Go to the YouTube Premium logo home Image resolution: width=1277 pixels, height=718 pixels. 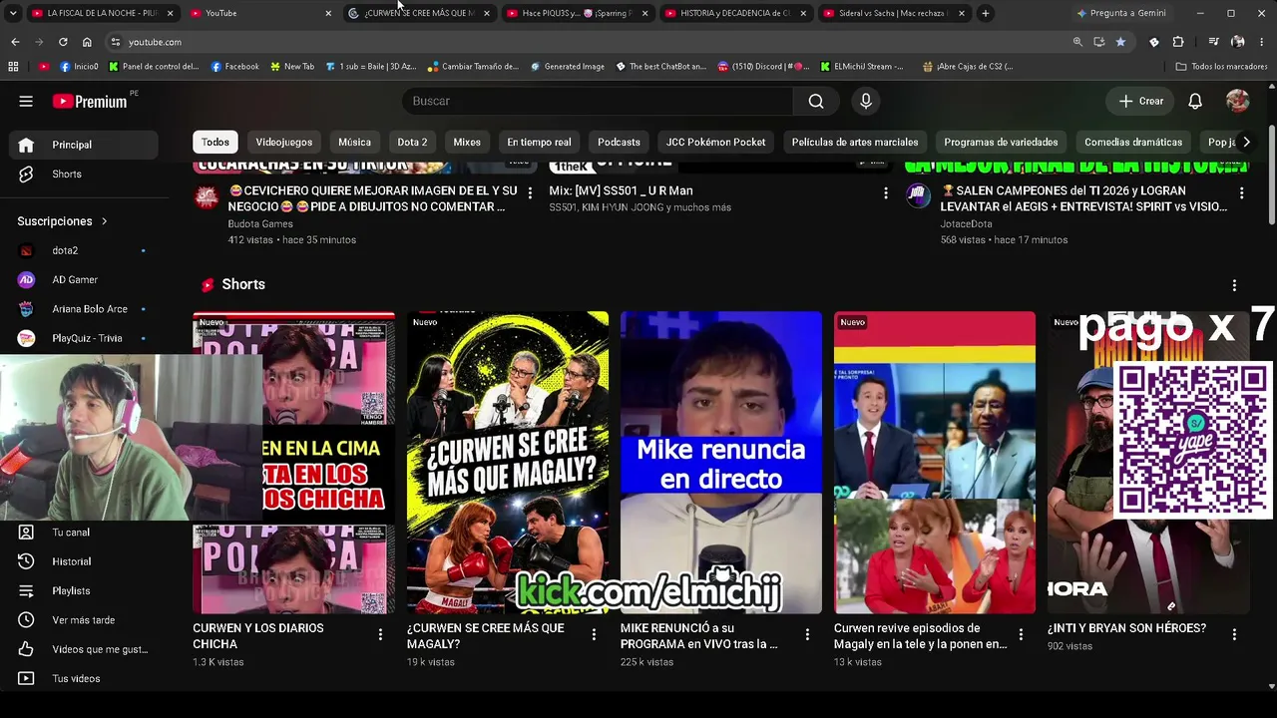pyautogui.click(x=90, y=101)
